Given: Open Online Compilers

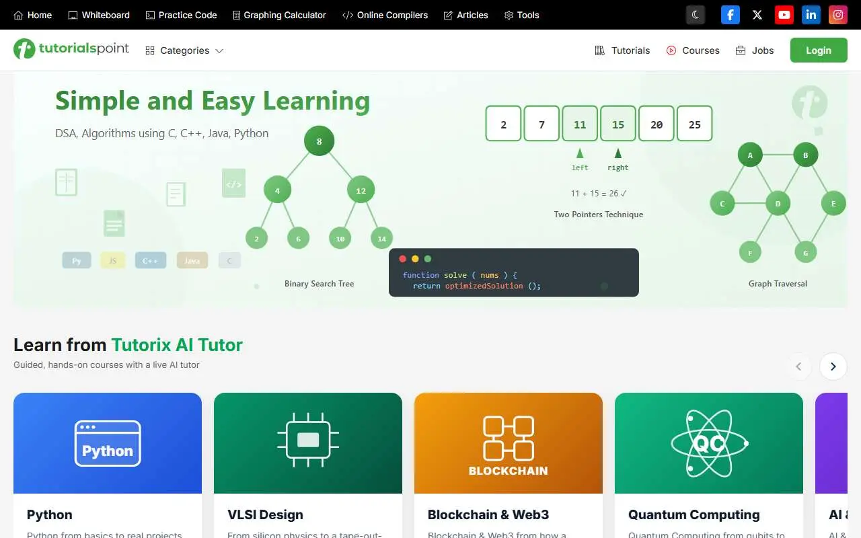Looking at the screenshot, I should click(385, 15).
